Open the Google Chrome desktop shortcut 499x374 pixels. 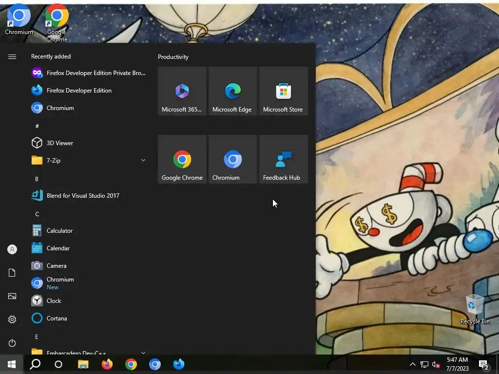pos(57,23)
